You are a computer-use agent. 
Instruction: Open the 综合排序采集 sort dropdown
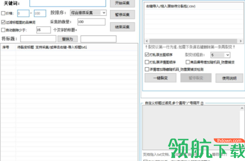pyautogui.click(x=88, y=13)
